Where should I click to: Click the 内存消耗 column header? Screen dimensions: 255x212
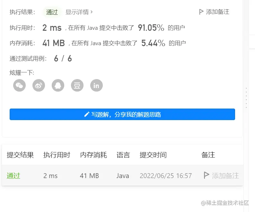click(x=93, y=155)
